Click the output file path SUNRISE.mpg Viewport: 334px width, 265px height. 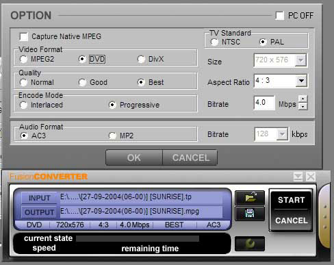click(141, 212)
